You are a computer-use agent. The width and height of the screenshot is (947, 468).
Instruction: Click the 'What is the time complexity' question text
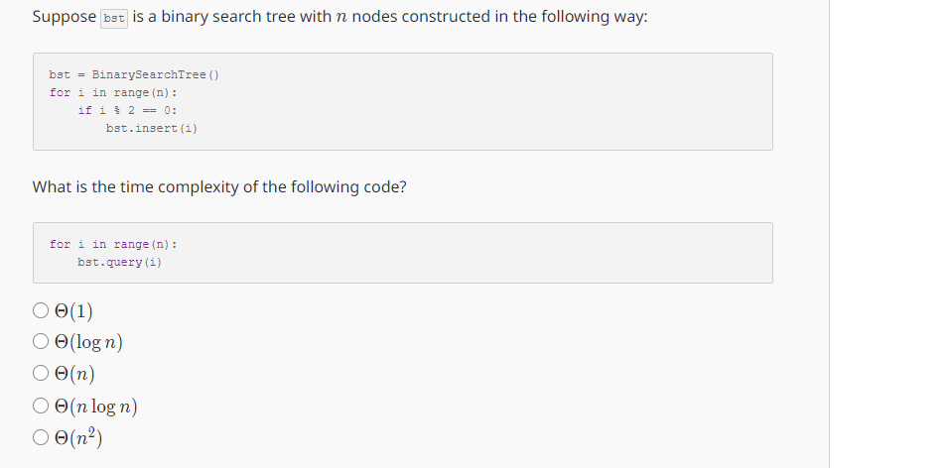[219, 187]
